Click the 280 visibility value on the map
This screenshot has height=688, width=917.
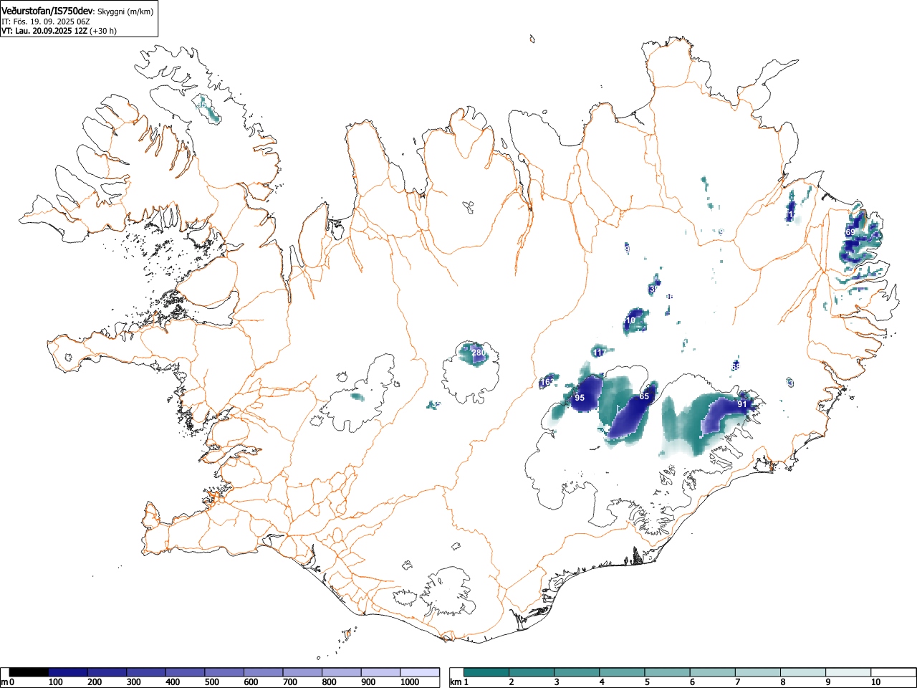click(479, 353)
